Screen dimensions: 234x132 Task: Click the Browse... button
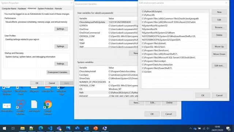(219, 27)
